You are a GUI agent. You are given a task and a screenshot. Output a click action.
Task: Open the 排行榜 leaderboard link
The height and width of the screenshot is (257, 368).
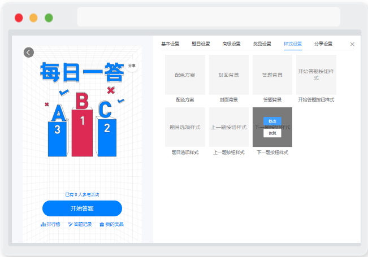click(x=50, y=224)
